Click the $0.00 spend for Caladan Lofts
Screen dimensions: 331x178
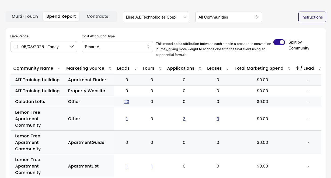point(262,102)
